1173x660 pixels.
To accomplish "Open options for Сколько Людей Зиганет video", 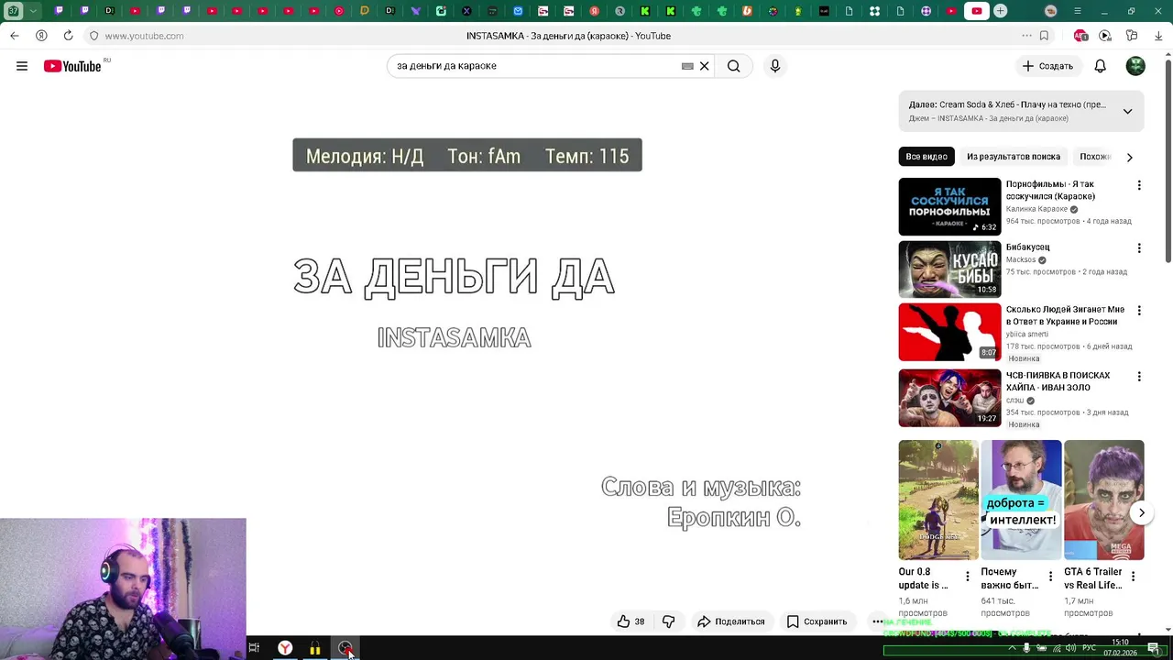I will coord(1139,311).
